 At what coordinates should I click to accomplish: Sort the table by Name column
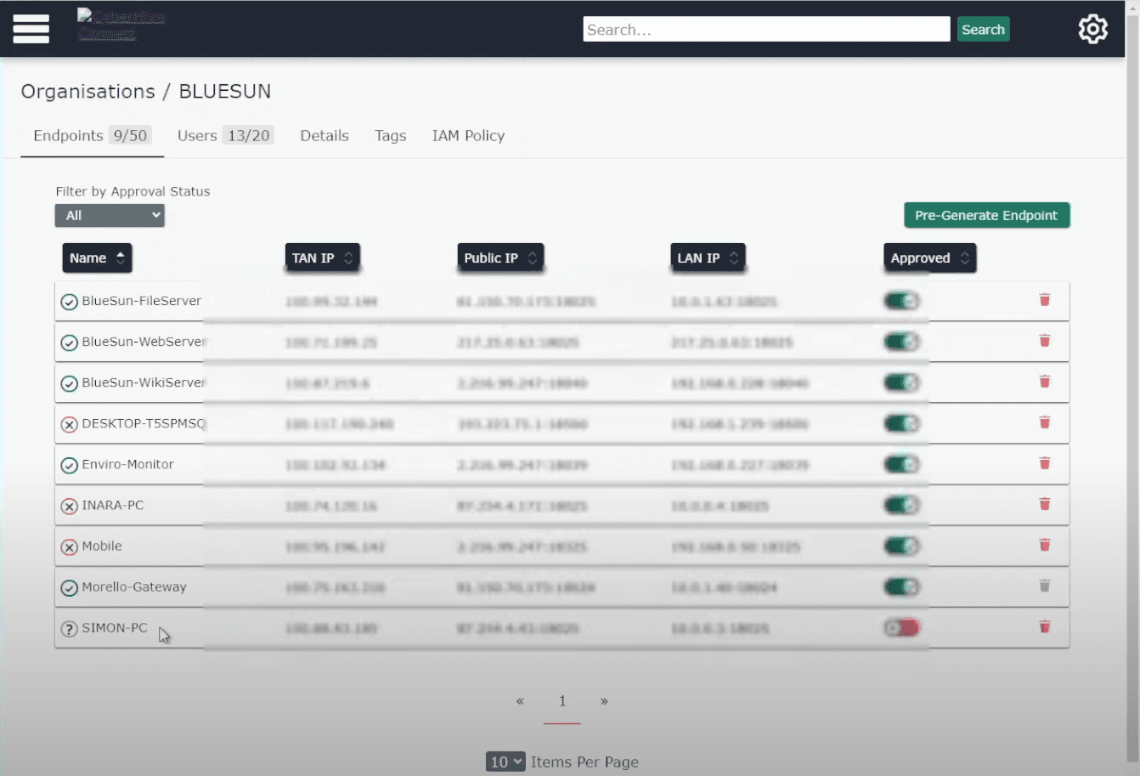pos(97,258)
